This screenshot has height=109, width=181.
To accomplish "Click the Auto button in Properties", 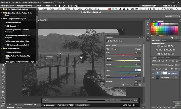I will coord(138,49).
